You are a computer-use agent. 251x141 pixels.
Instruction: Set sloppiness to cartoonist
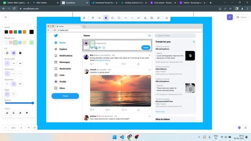20,84
